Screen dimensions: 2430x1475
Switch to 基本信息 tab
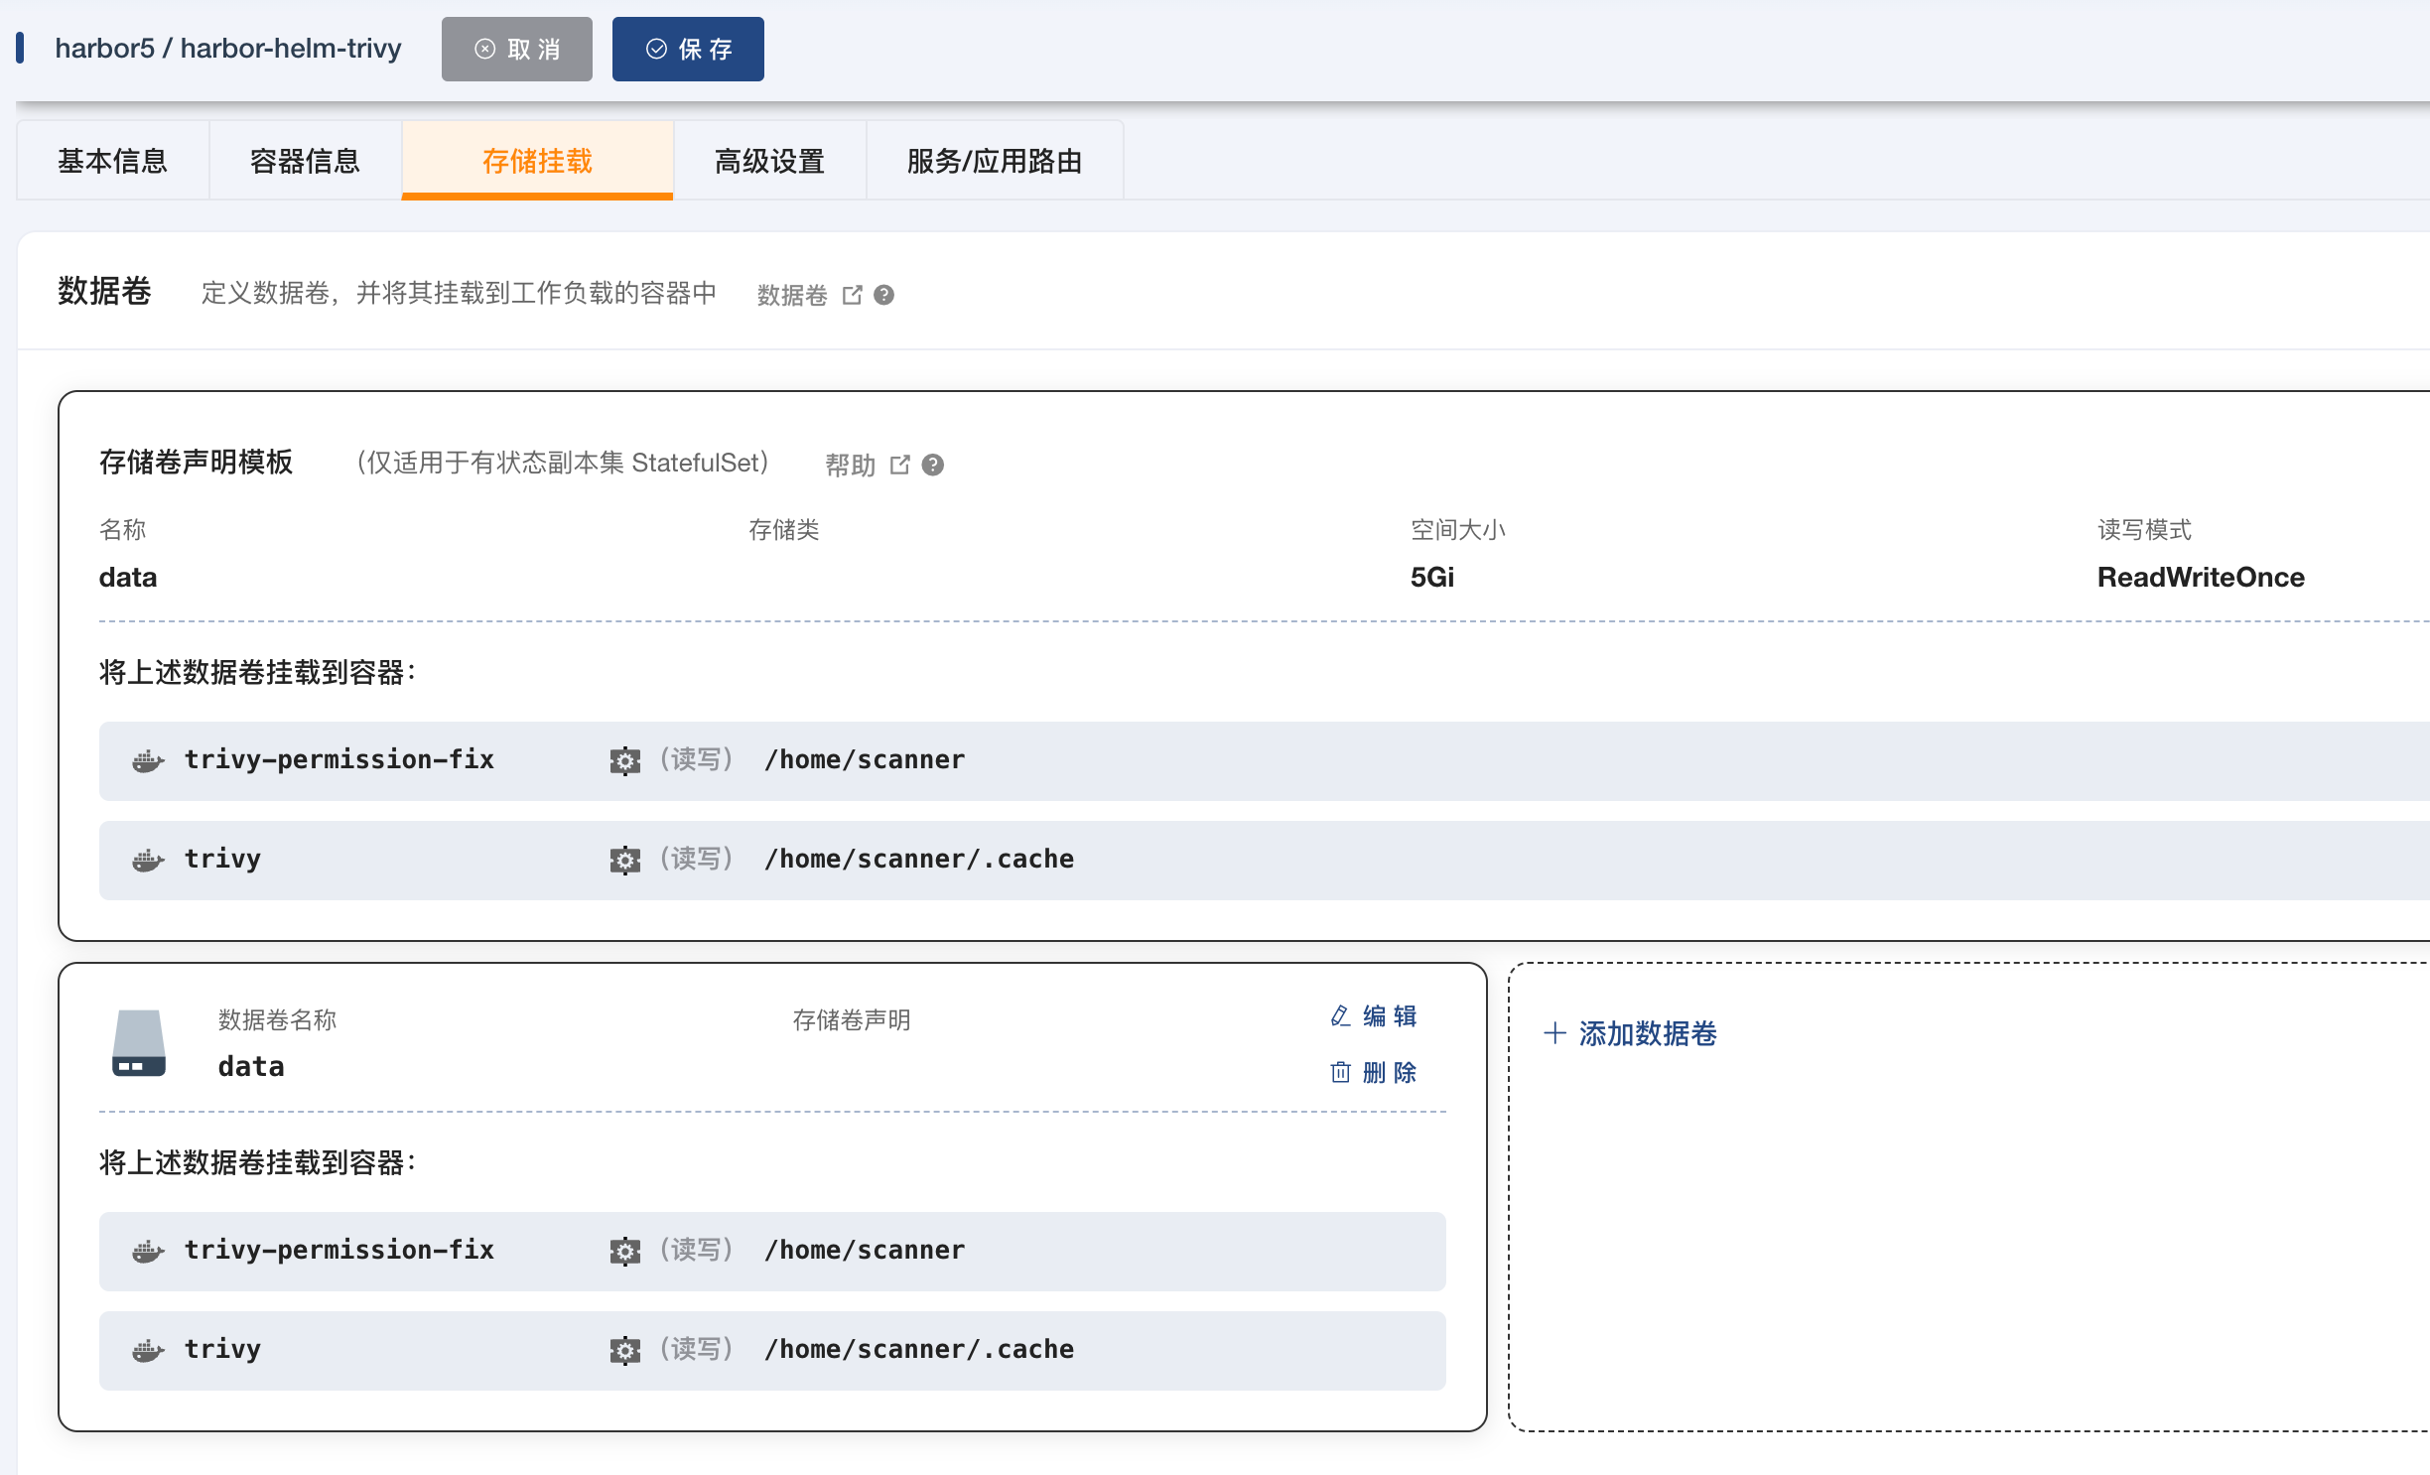click(x=112, y=161)
